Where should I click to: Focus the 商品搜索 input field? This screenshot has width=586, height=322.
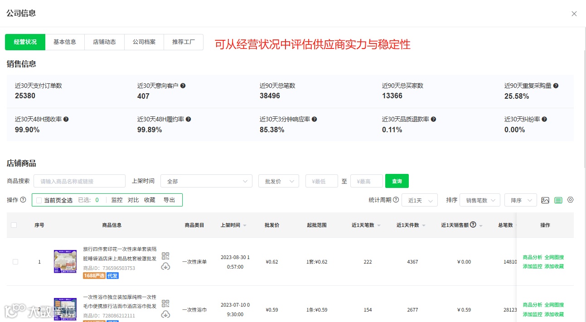tap(79, 181)
